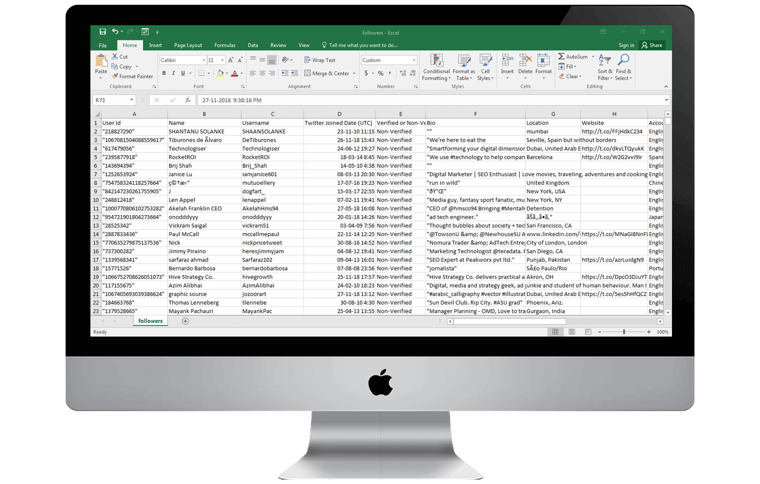This screenshot has width=760, height=484.
Task: Click the zoom slider handle
Action: [624, 332]
